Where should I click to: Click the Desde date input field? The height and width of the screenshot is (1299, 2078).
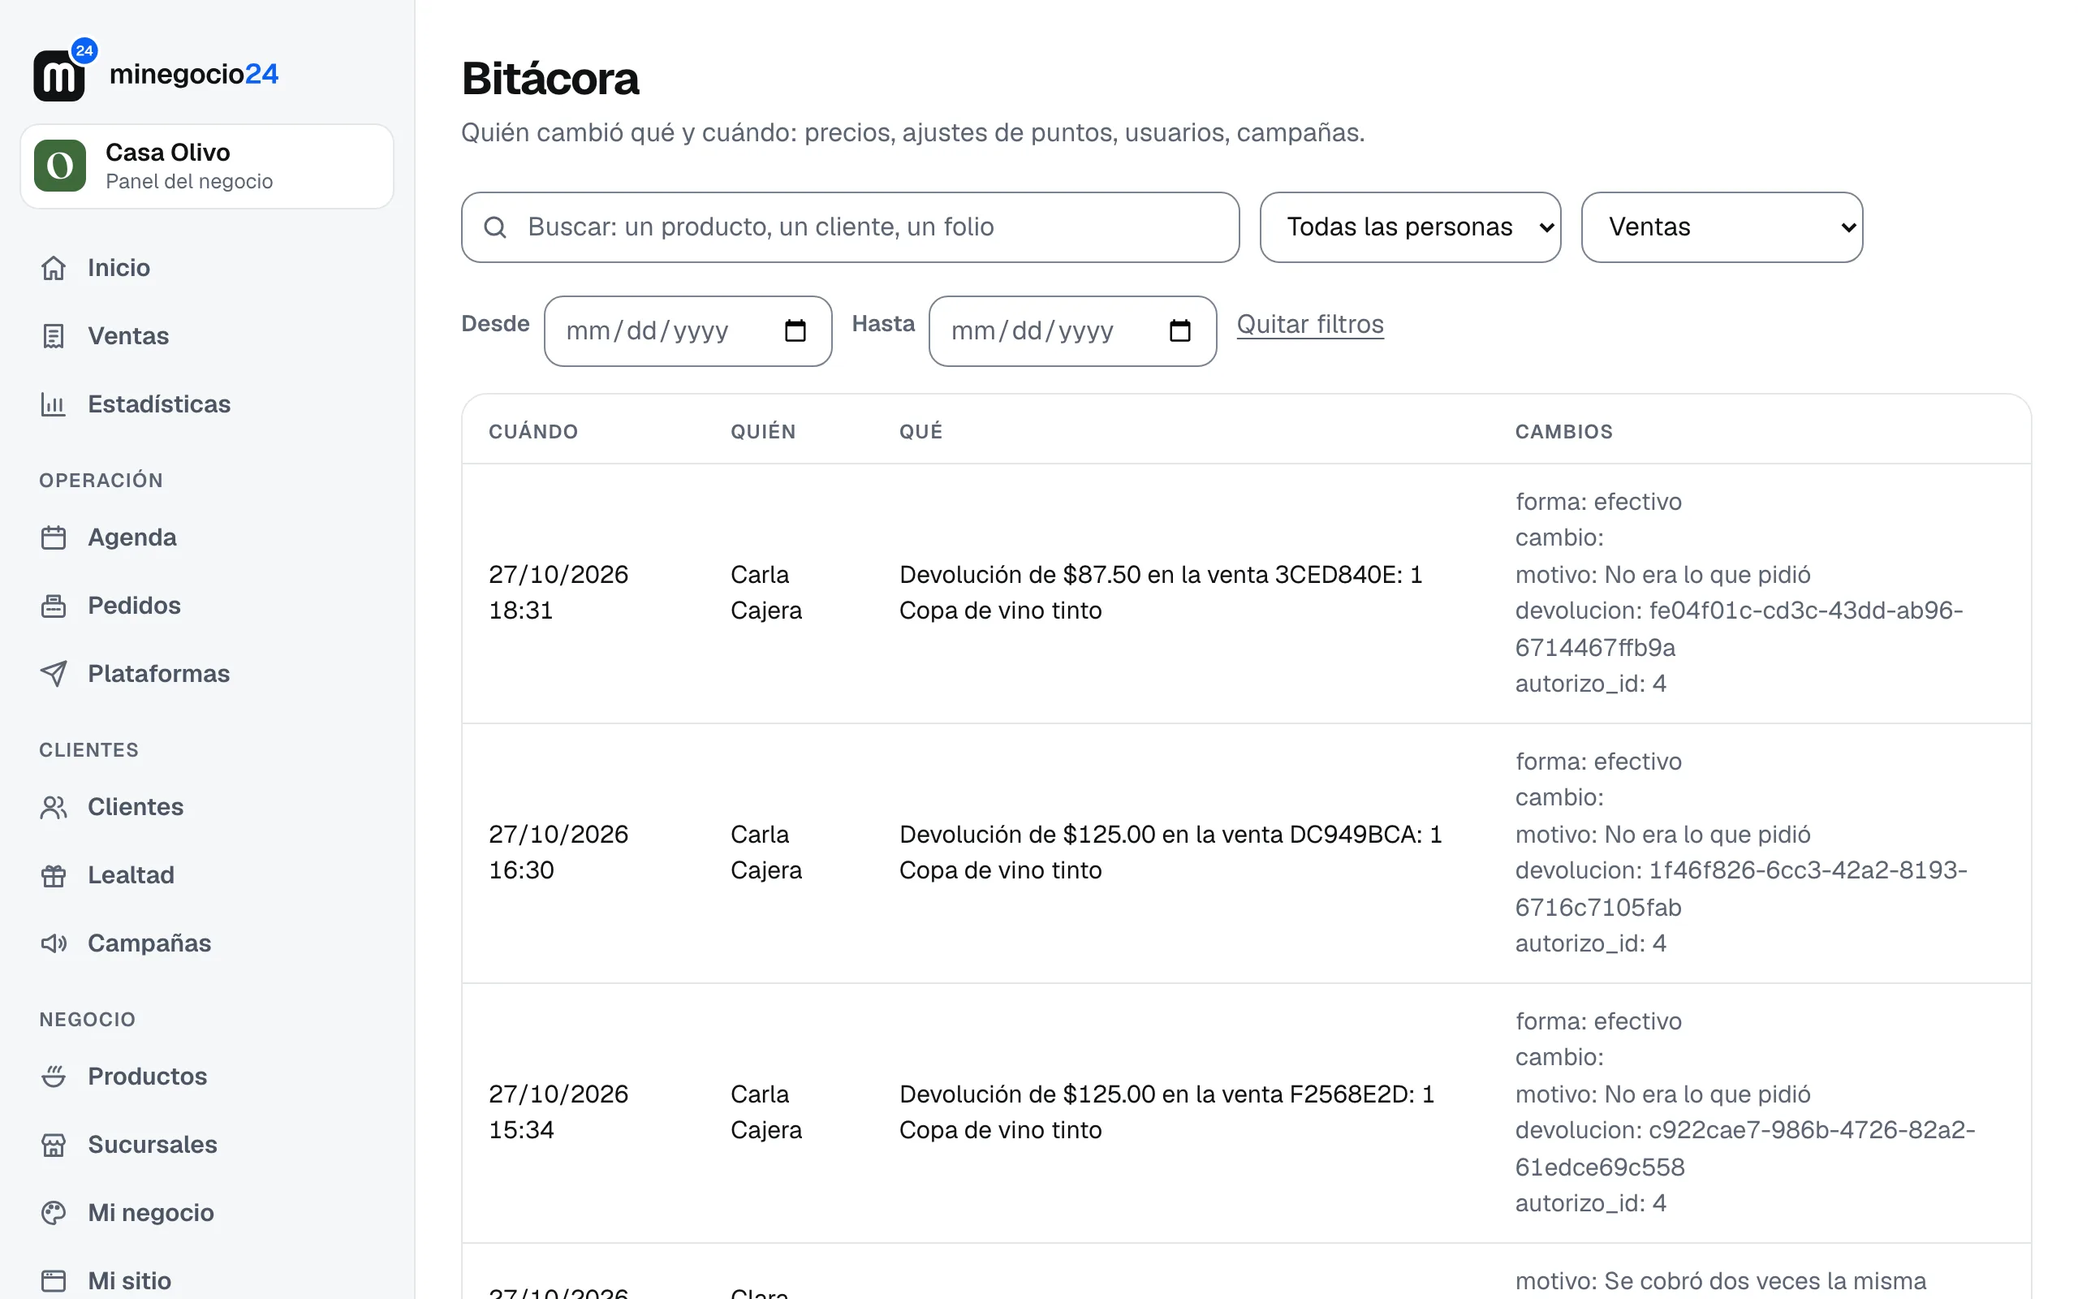(688, 330)
